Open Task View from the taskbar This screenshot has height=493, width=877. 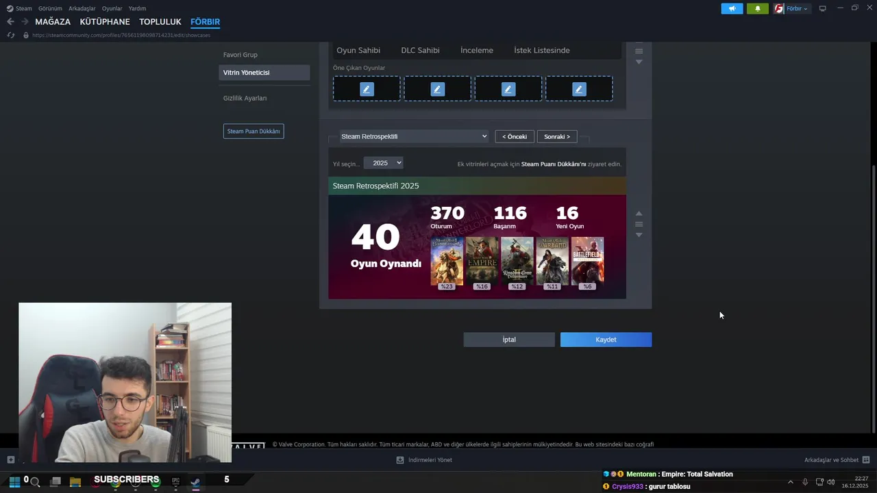point(55,482)
